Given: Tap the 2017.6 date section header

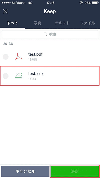Looking at the screenshot, I should 8,44.
